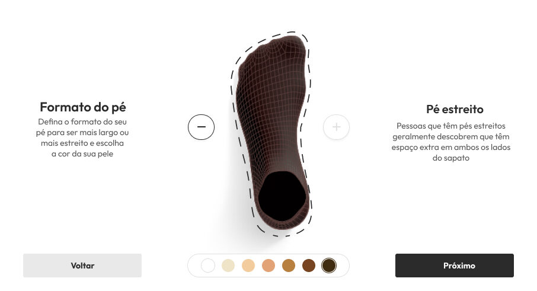The height and width of the screenshot is (291, 537).
Task: Select the darkest brown skin tone swatch
Action: click(x=329, y=266)
